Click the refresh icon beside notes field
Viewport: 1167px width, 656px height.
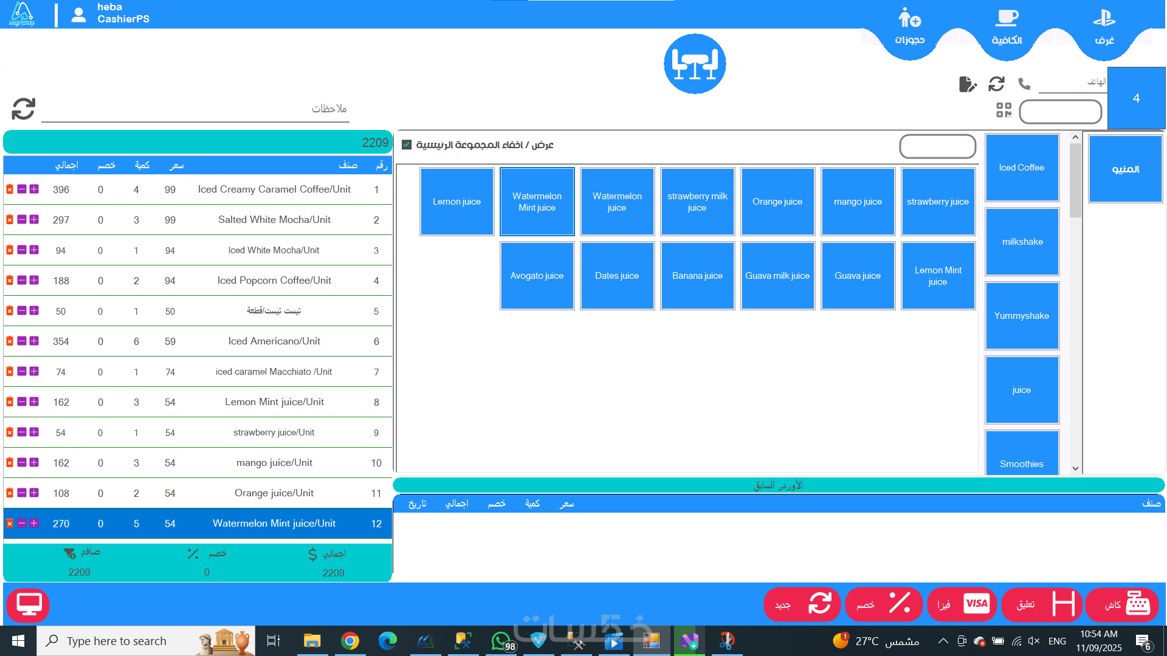(24, 109)
